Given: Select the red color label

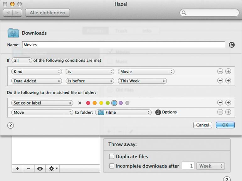Looking at the screenshot, I should click(x=88, y=103).
